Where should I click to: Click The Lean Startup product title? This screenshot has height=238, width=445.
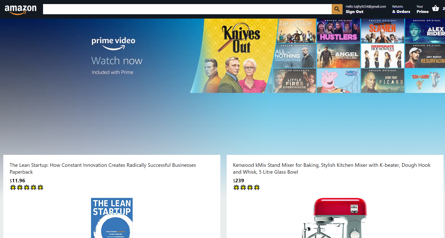coord(103,168)
